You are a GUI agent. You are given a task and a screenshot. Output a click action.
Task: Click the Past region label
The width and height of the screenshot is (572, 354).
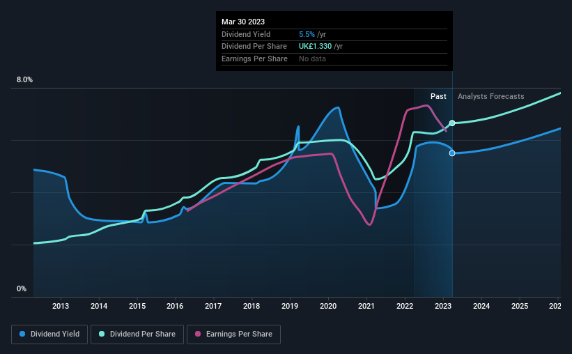[x=438, y=96]
